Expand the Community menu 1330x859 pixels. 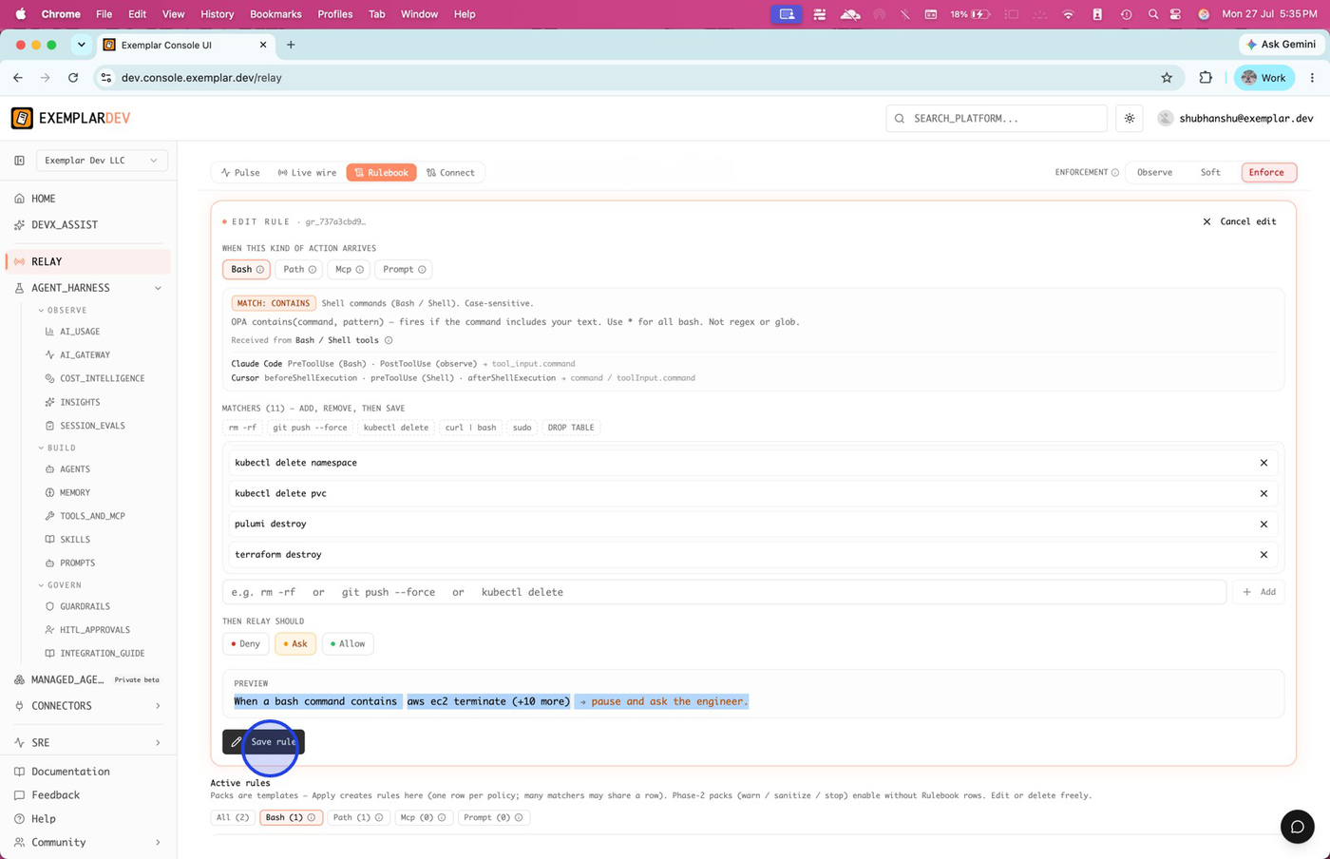[x=158, y=843]
